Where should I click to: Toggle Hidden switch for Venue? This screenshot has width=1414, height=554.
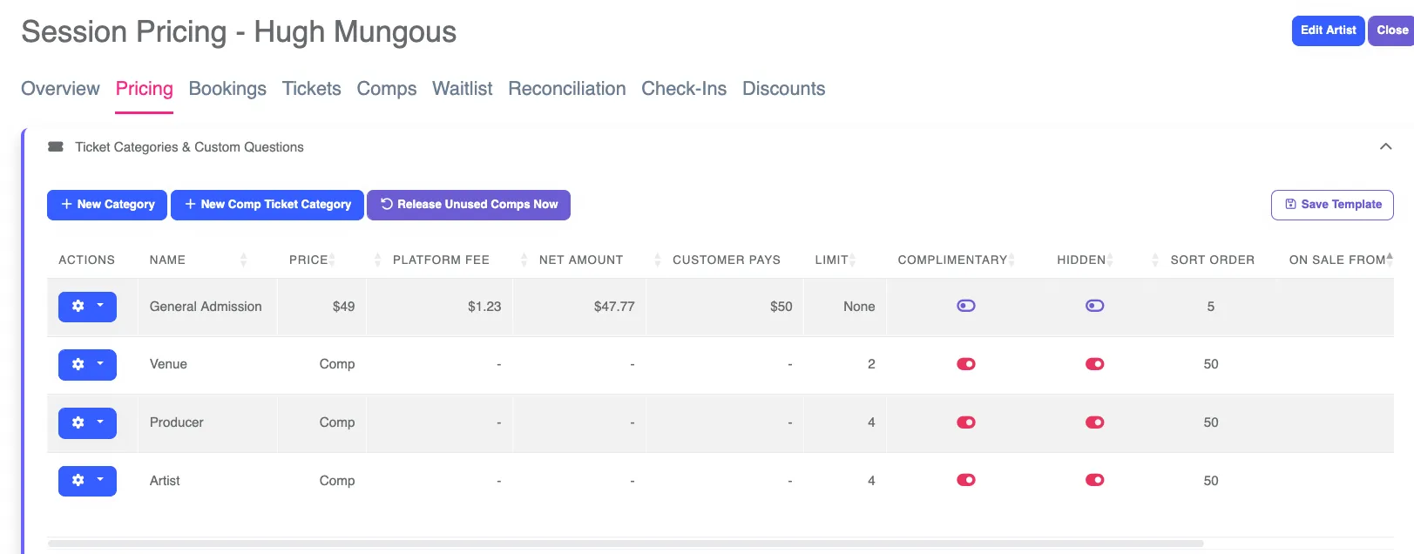(1094, 364)
